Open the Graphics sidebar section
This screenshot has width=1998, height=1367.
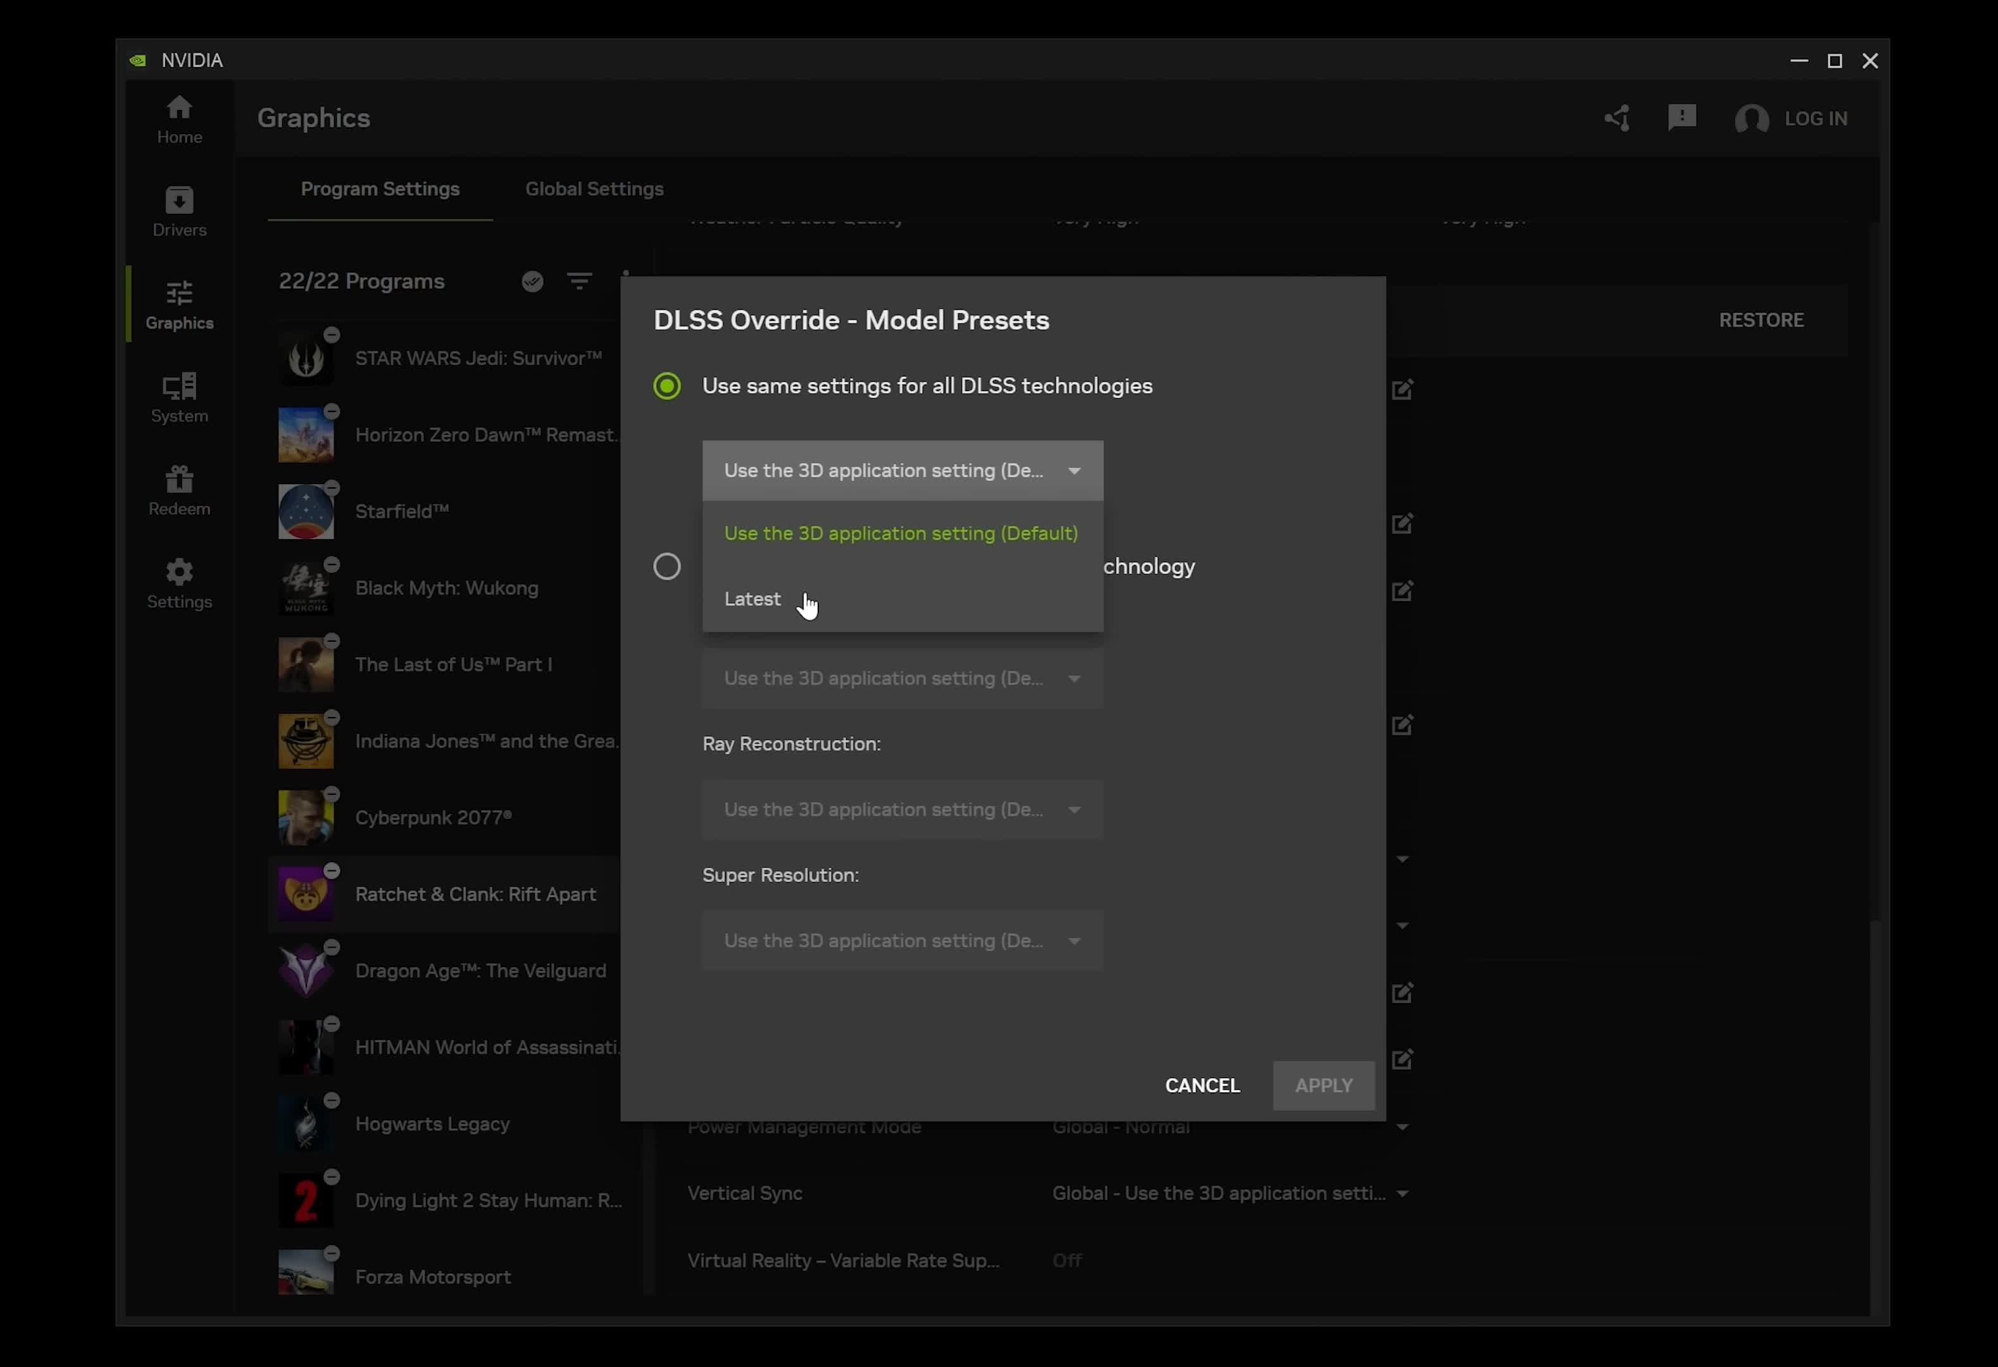pos(179,305)
